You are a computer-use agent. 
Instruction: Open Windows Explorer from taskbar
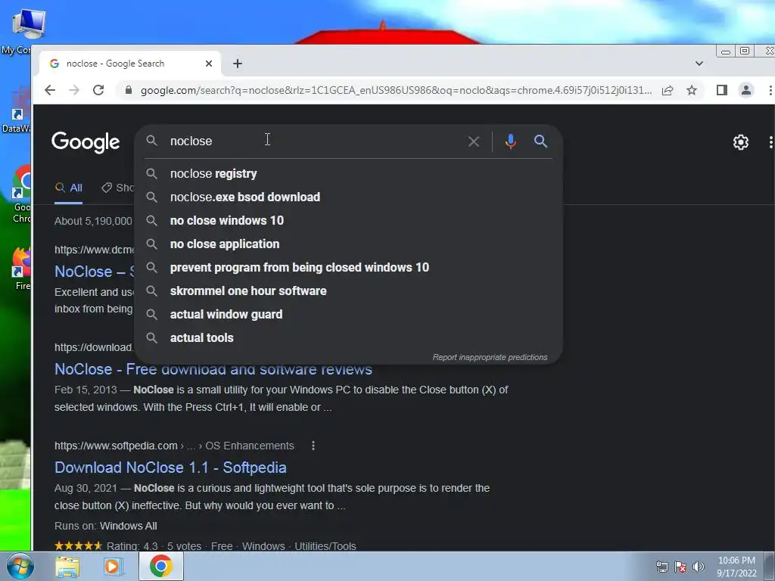67,566
